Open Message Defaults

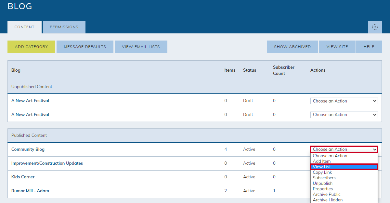pos(85,47)
